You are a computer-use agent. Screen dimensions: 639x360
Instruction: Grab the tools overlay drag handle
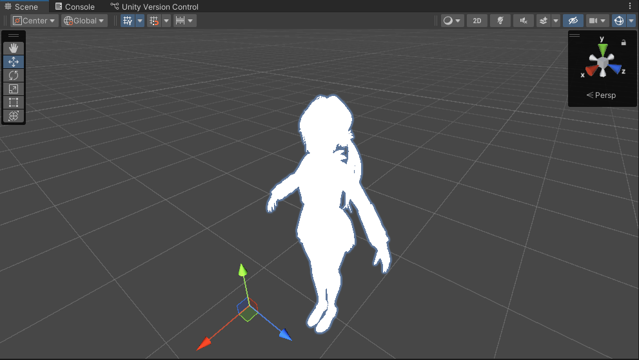click(14, 35)
